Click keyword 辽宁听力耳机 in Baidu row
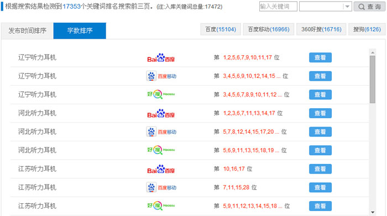The width and height of the screenshot is (387, 216). [x=37, y=57]
